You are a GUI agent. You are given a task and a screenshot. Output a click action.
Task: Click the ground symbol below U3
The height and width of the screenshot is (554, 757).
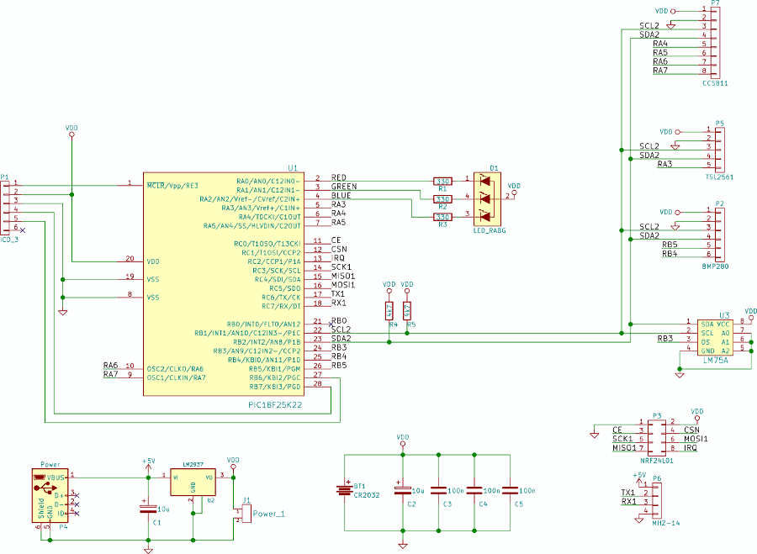(x=680, y=373)
